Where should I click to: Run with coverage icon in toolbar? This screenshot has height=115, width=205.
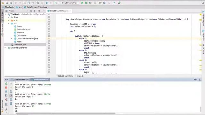coord(90,3)
